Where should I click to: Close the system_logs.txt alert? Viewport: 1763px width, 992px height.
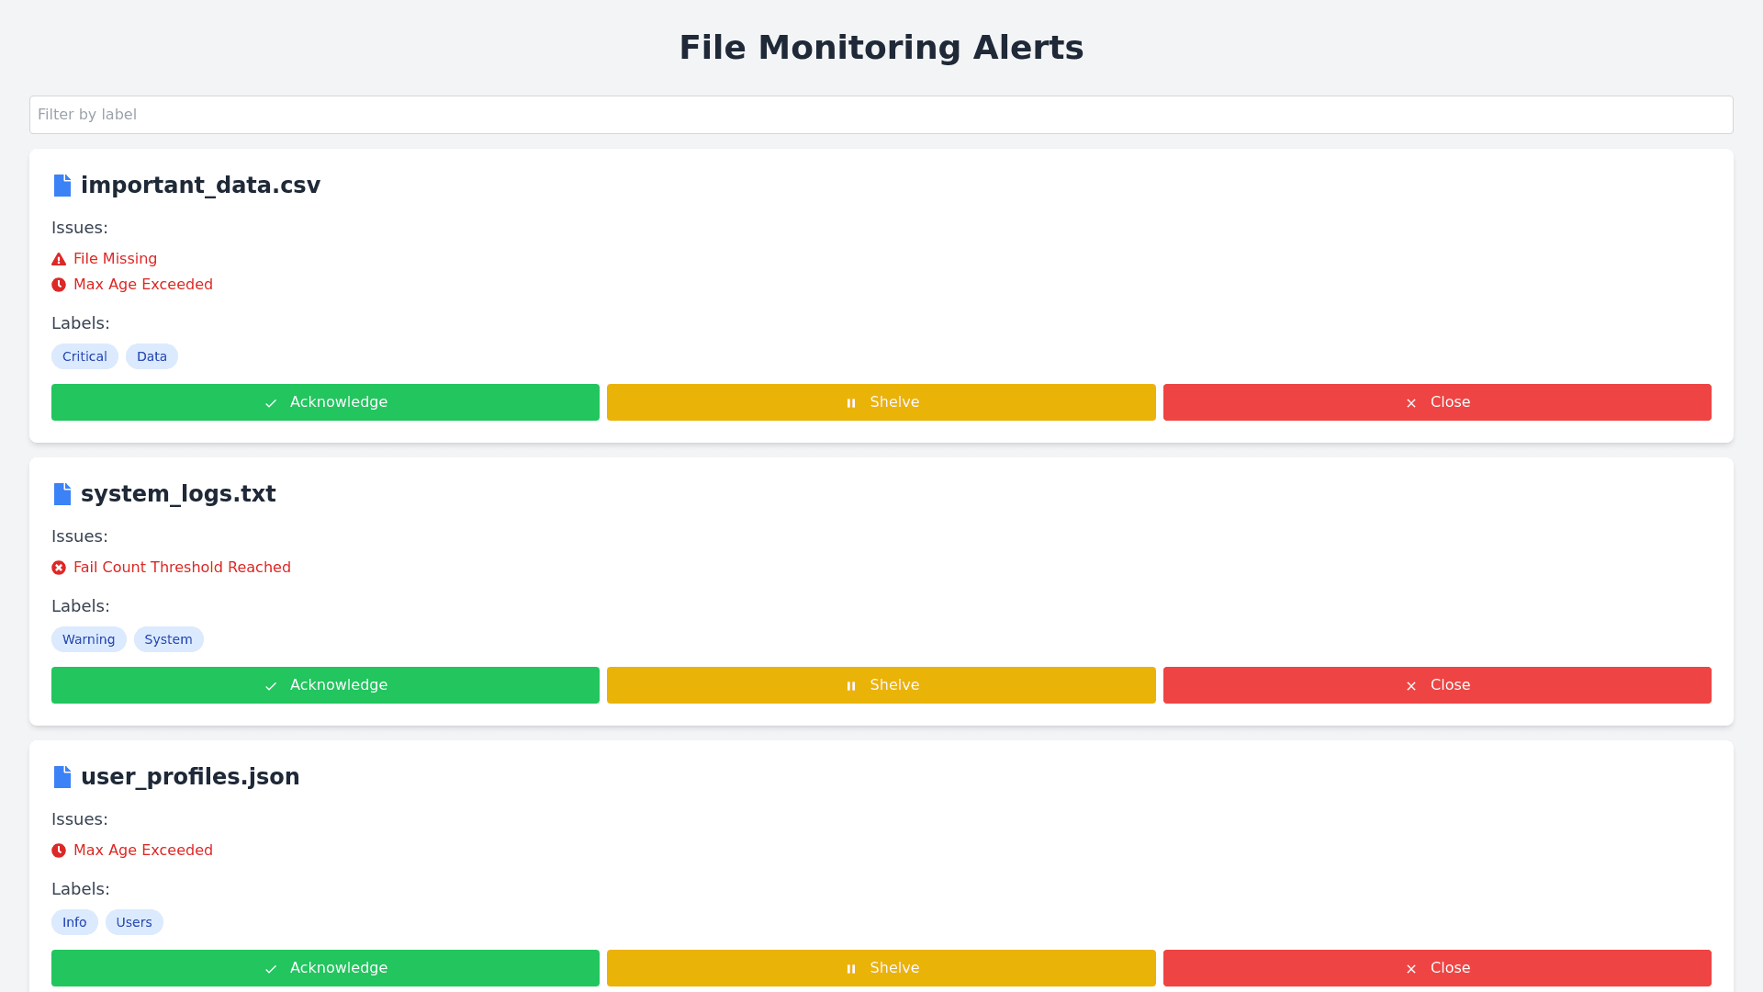click(1437, 685)
